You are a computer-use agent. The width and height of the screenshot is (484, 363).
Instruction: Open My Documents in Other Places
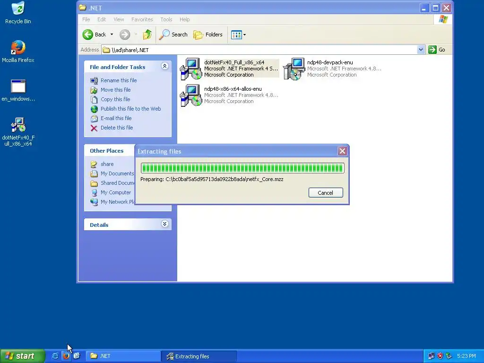tap(117, 173)
